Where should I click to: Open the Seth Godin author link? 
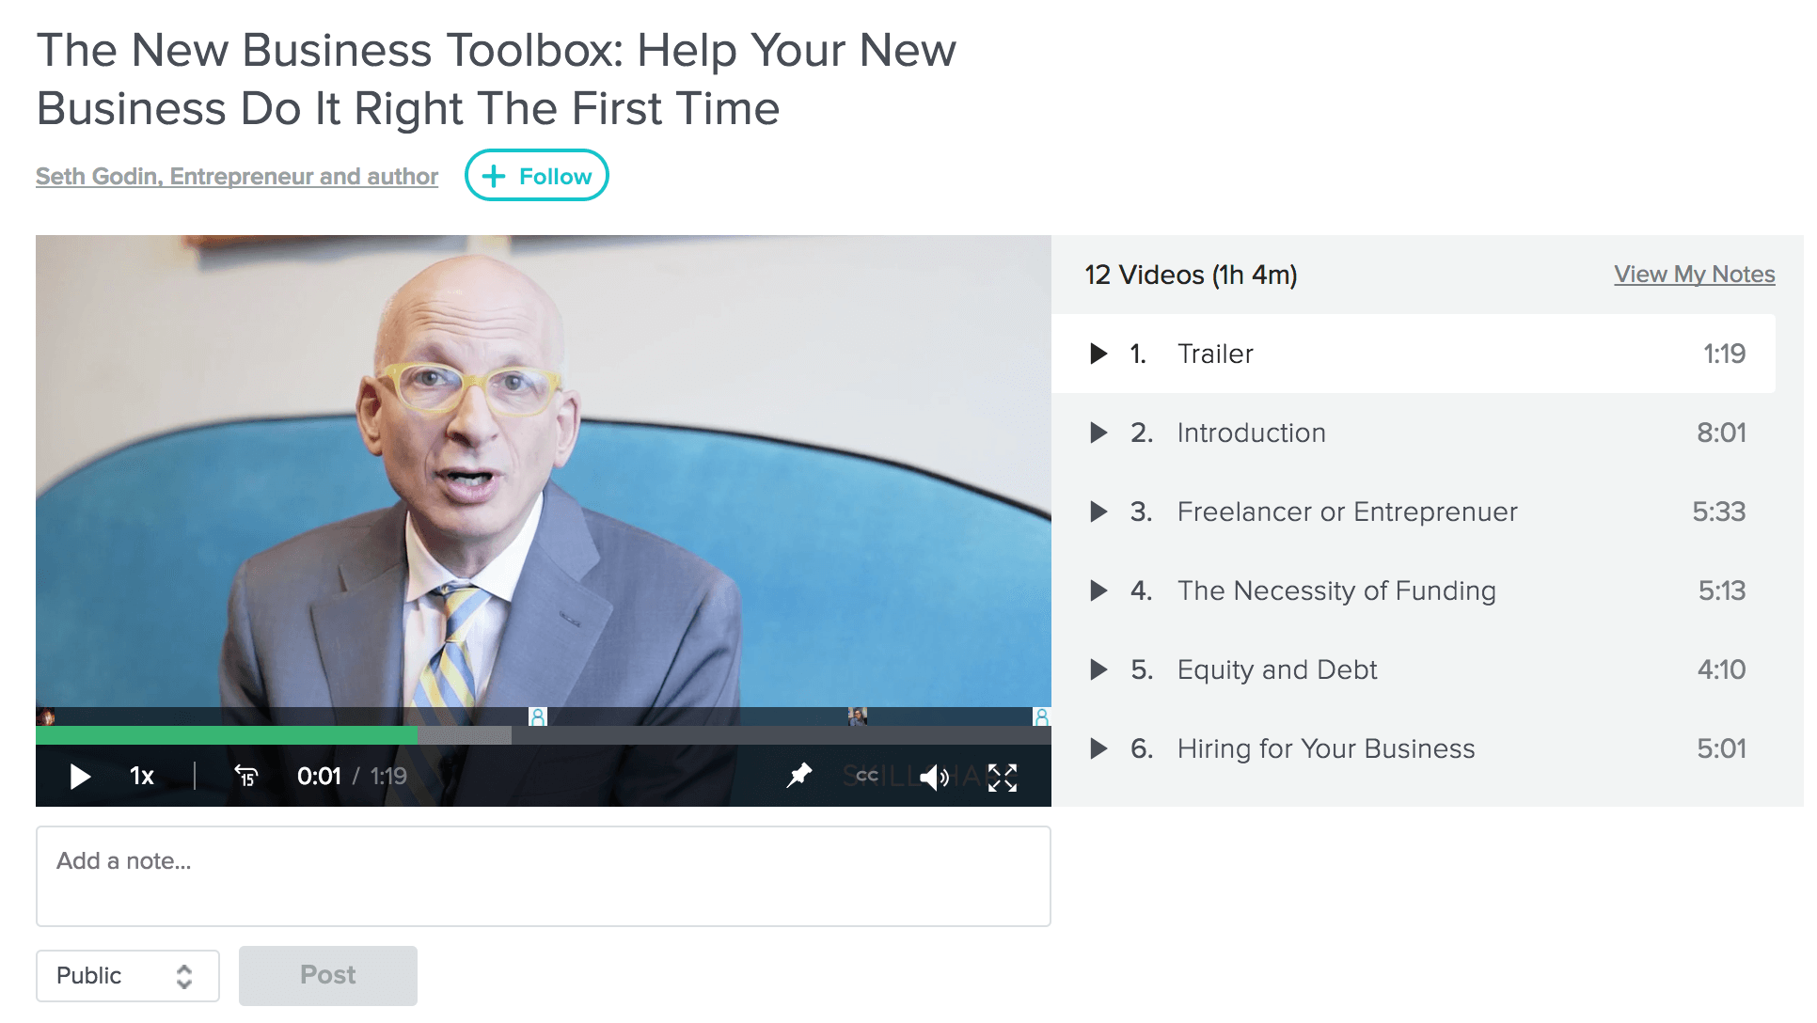(x=237, y=176)
